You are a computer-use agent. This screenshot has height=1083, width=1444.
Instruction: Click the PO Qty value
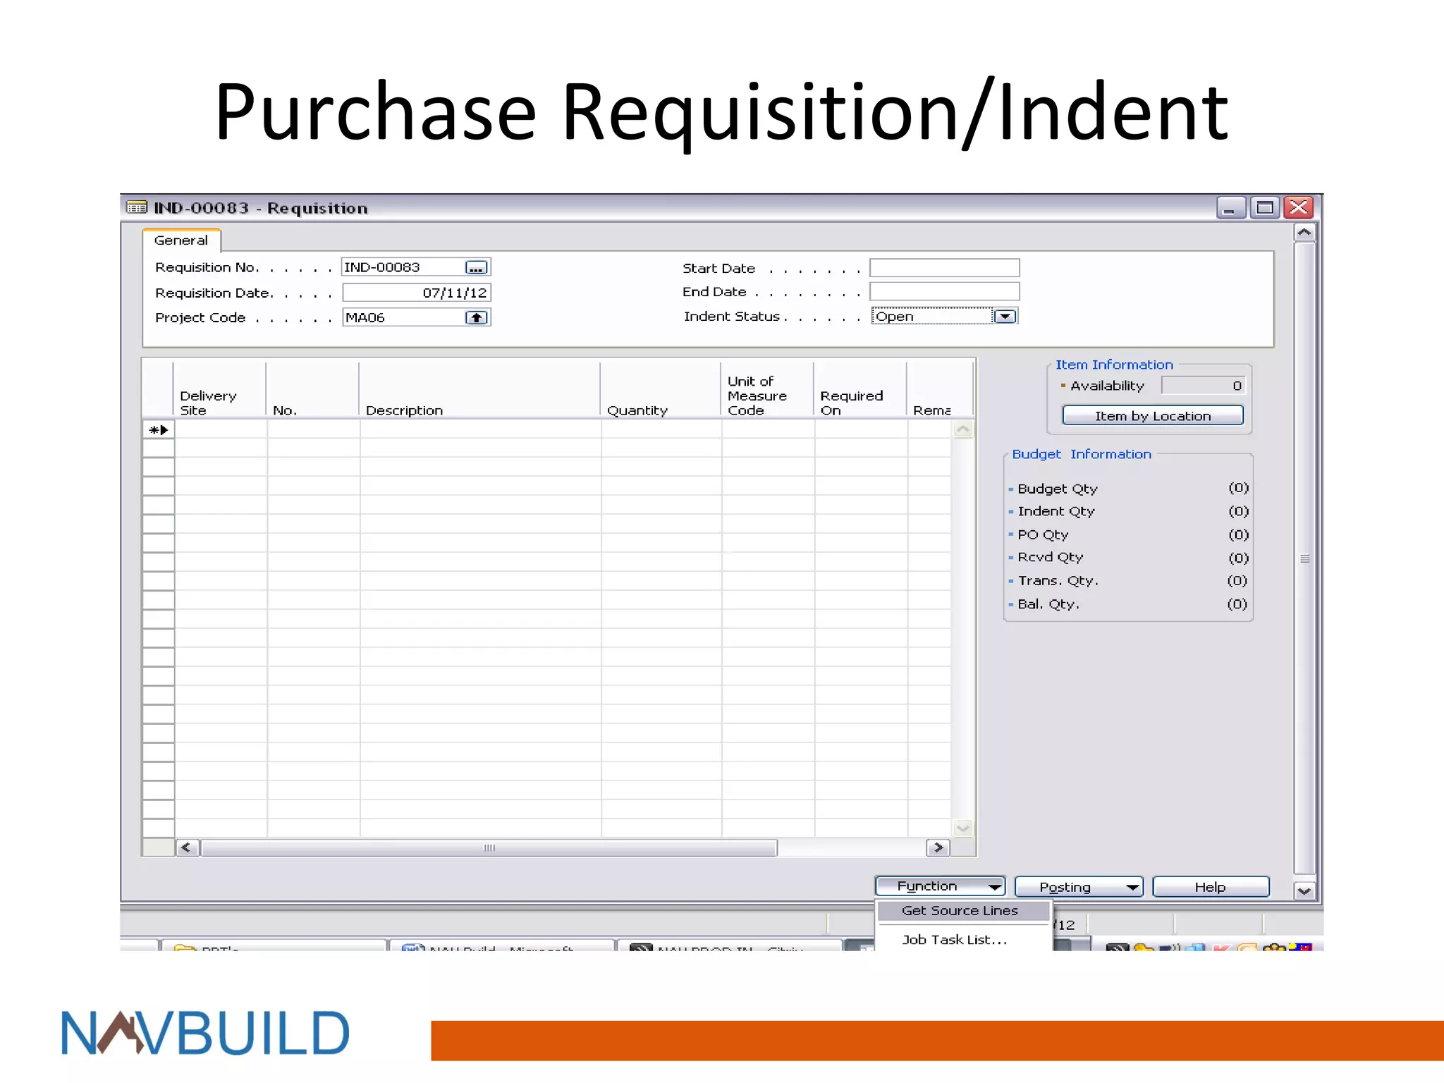pos(1238,534)
